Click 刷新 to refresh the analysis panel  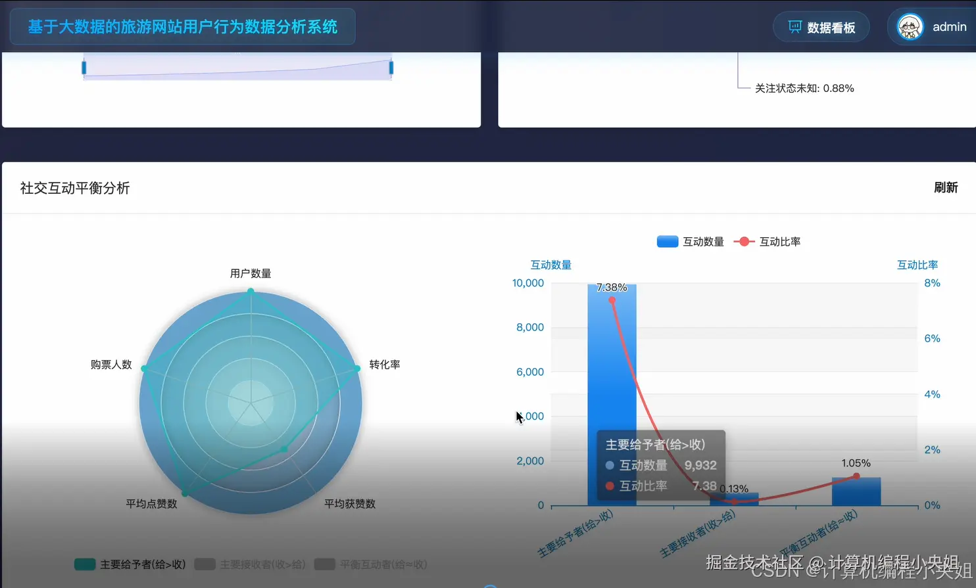(x=946, y=187)
